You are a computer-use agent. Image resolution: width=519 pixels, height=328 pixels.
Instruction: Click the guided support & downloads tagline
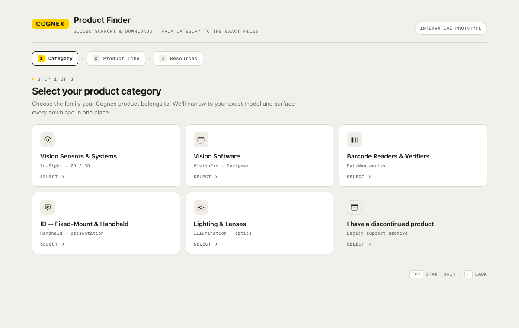point(166,32)
